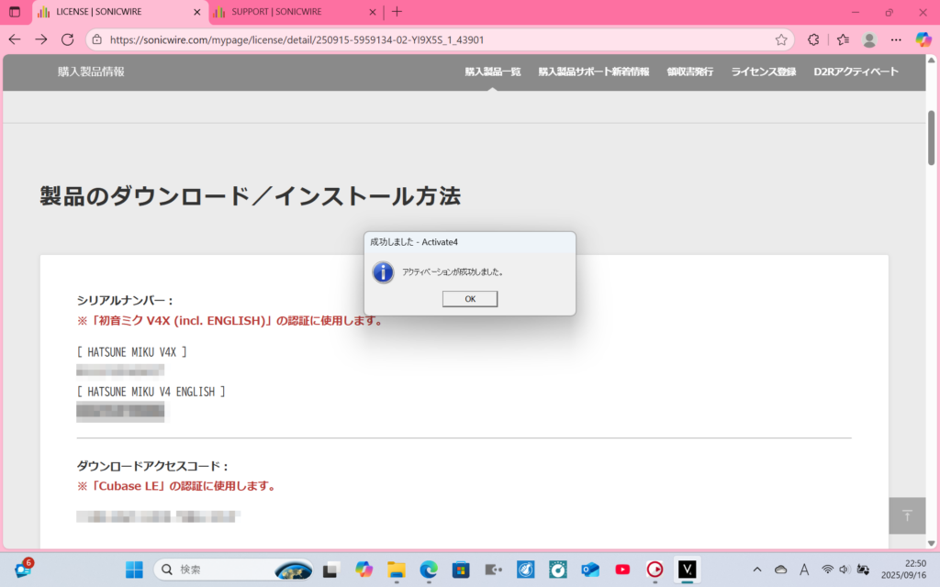Click the scroll-to-top arrow button
The image size is (940, 587).
click(x=907, y=515)
